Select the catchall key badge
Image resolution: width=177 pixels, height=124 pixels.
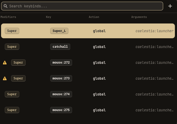tap(60, 47)
